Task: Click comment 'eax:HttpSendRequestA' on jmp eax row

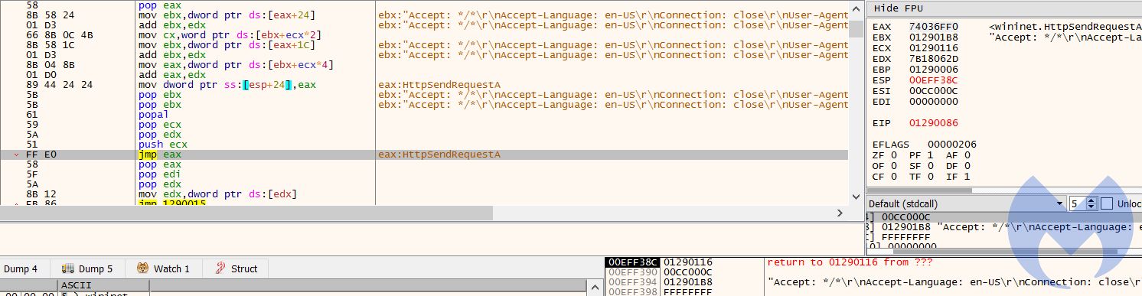Action: (439, 155)
